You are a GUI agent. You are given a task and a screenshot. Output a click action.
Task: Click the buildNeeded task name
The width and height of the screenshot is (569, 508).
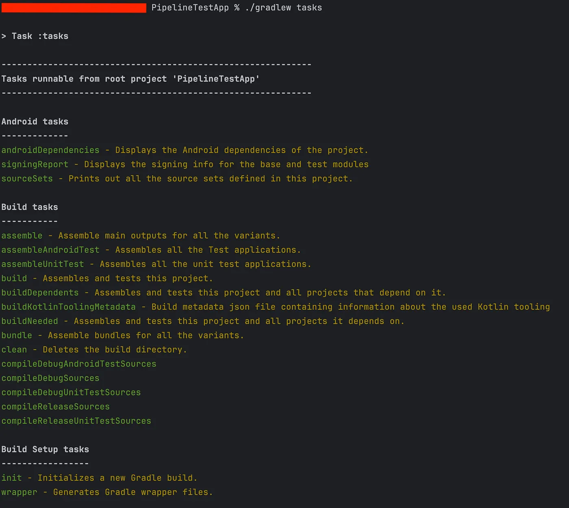click(30, 321)
